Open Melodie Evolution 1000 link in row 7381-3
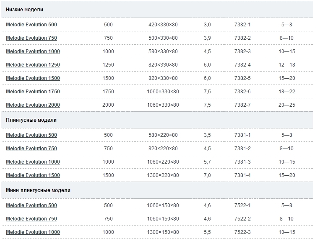Image resolution: width=317 pixels, height=241 pixels. pos(33,162)
